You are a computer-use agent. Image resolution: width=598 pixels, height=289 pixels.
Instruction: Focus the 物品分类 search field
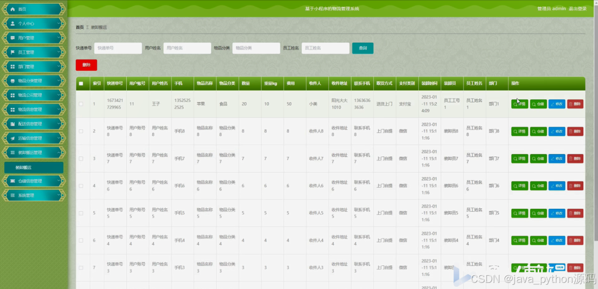(x=256, y=48)
